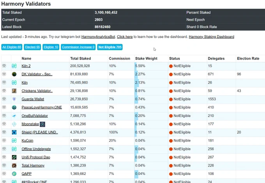Image resolution: width=265 pixels, height=183 pixels.
Task: Toggle favorite heart for PeaceLoveHarmony.ONE
Action: pyautogui.click(x=4, y=107)
